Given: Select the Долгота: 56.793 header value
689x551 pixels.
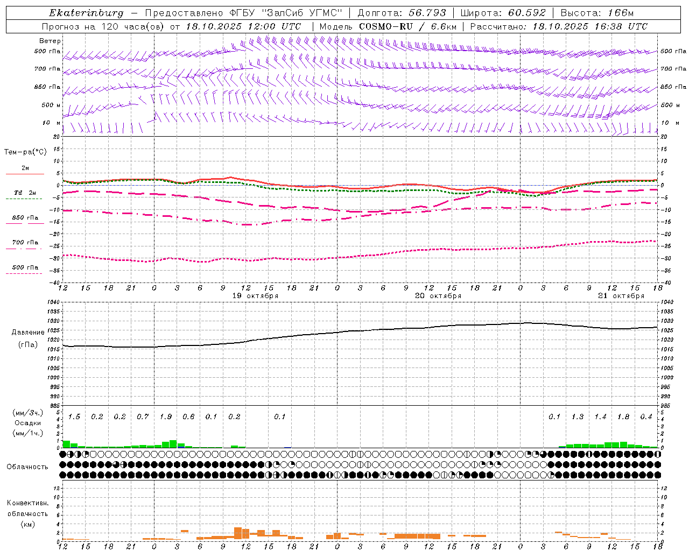Looking at the screenshot, I should click(x=402, y=13).
